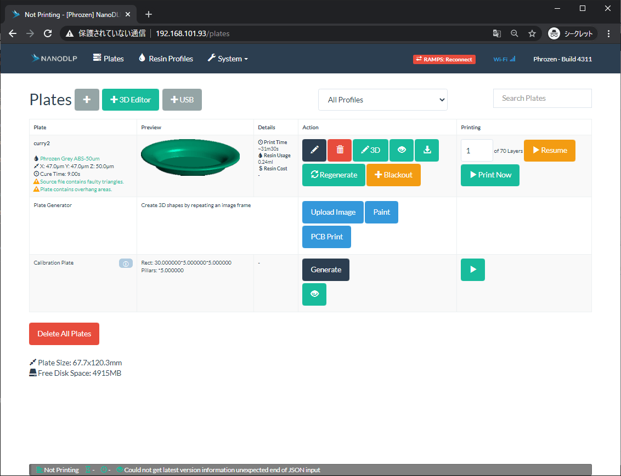Click the PCB Print button
This screenshot has height=476, width=621.
pos(326,237)
